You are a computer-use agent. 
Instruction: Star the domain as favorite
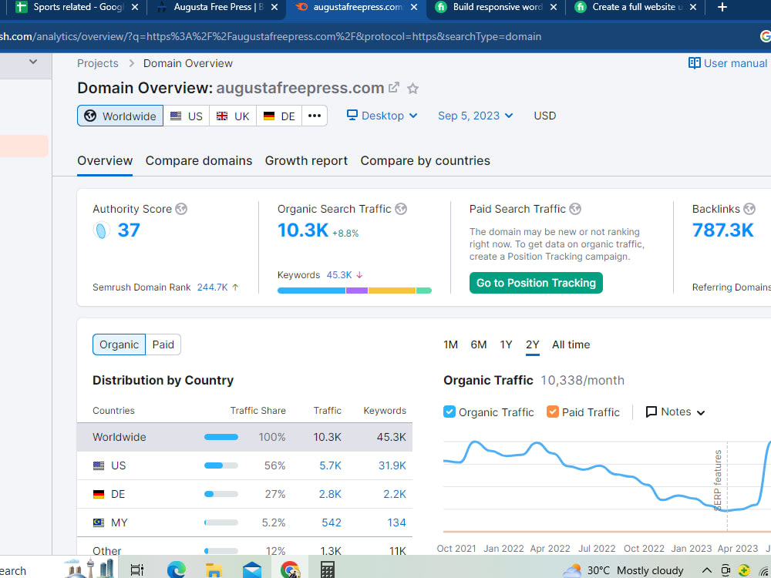click(413, 89)
